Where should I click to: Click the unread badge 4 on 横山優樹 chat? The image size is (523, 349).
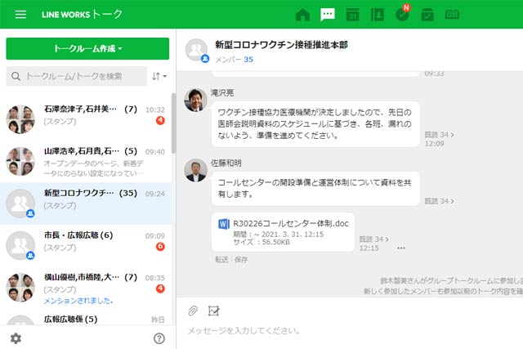click(160, 289)
